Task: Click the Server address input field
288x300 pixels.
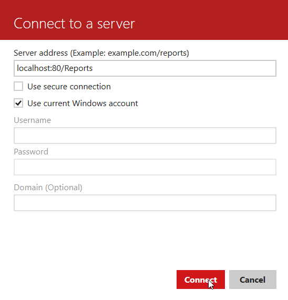Action: (145, 68)
